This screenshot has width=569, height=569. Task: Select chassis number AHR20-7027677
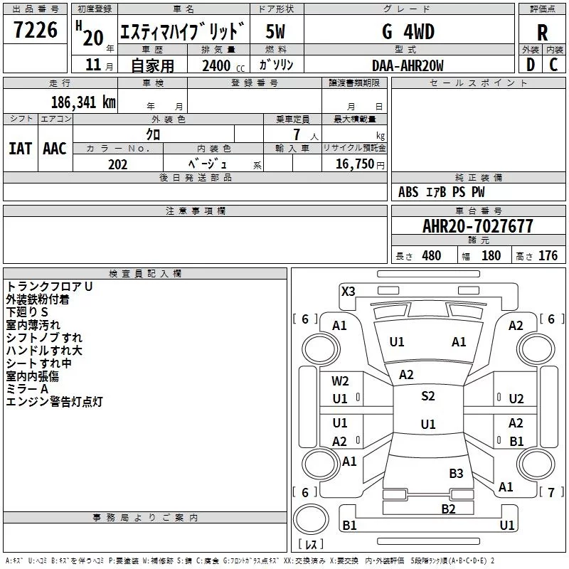pos(478,226)
